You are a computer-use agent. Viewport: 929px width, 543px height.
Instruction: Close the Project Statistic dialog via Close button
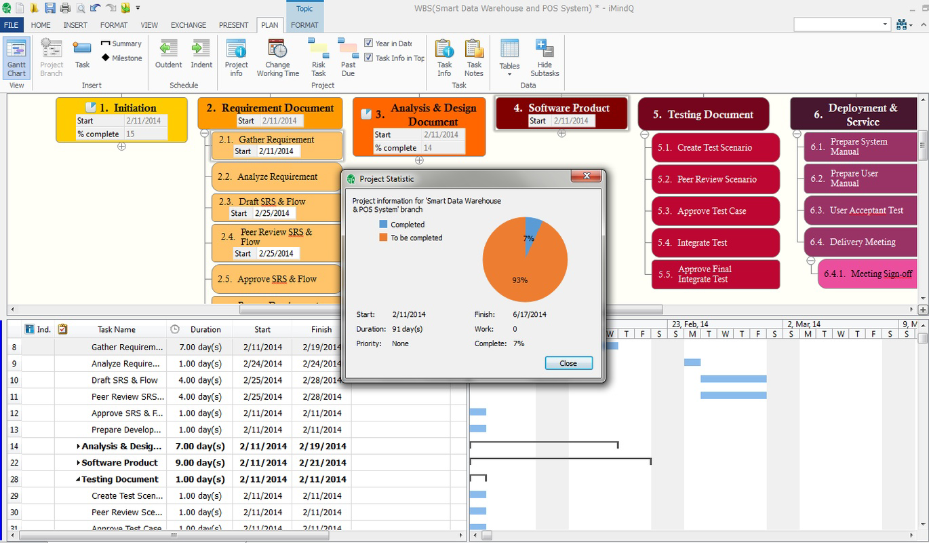568,363
